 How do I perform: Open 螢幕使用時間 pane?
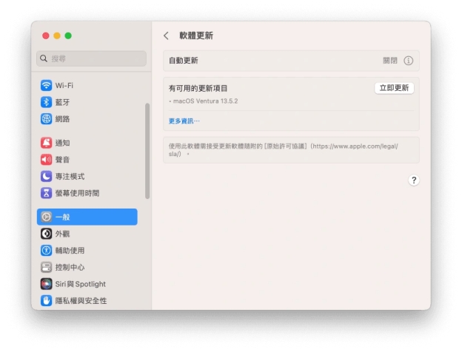click(x=77, y=193)
